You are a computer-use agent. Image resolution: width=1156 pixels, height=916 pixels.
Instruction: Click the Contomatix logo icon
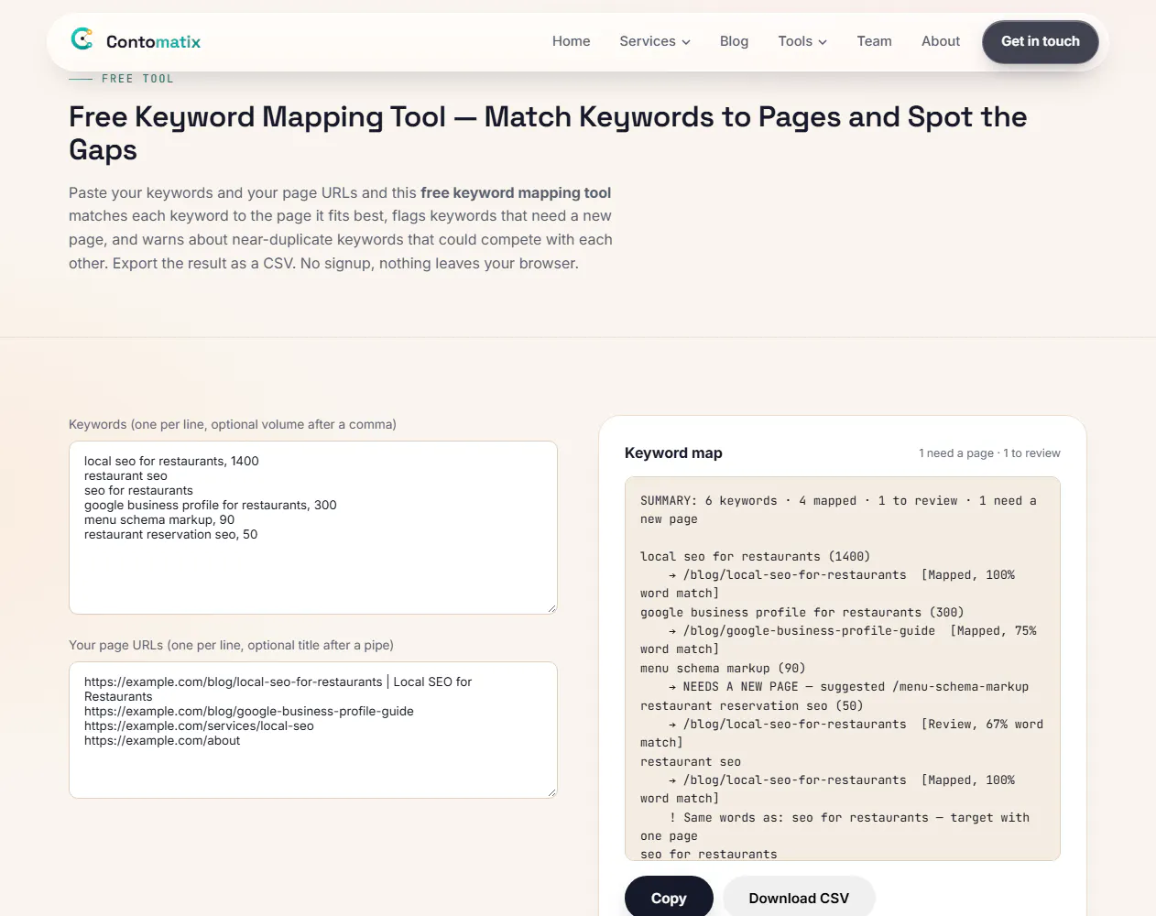[82, 39]
